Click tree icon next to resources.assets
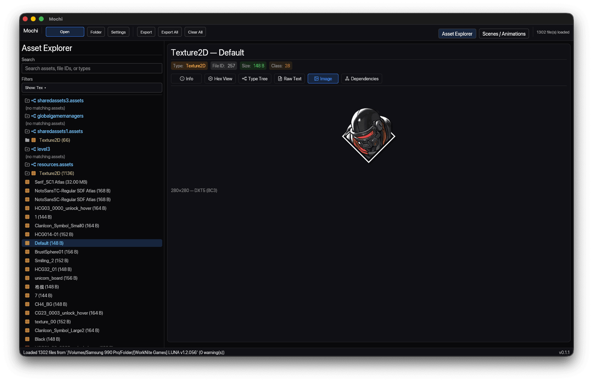The image size is (593, 382). click(x=34, y=164)
